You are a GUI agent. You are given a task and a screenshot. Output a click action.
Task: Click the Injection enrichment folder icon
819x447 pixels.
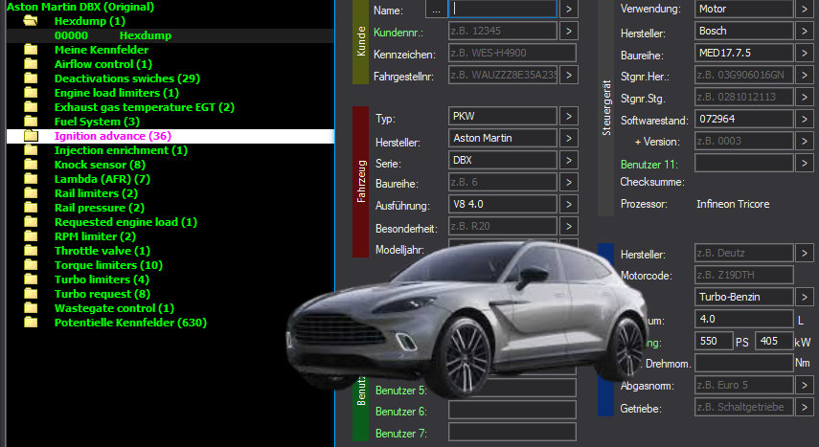31,150
